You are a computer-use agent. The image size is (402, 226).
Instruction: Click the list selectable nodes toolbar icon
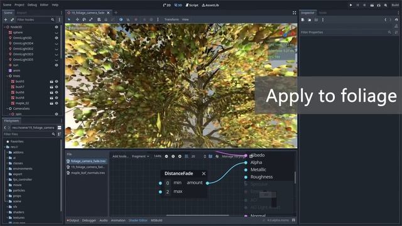pyautogui.click(x=99, y=19)
